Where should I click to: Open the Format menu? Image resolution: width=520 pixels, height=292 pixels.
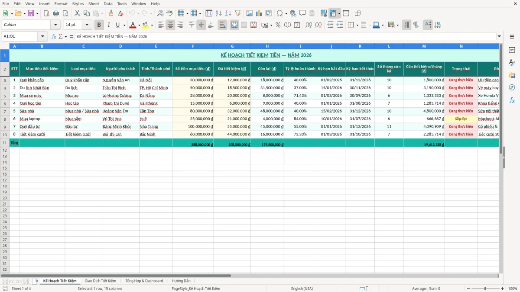(61, 3)
